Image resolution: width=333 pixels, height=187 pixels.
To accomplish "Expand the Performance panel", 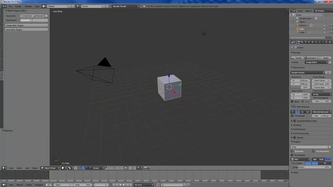I will [292, 129].
